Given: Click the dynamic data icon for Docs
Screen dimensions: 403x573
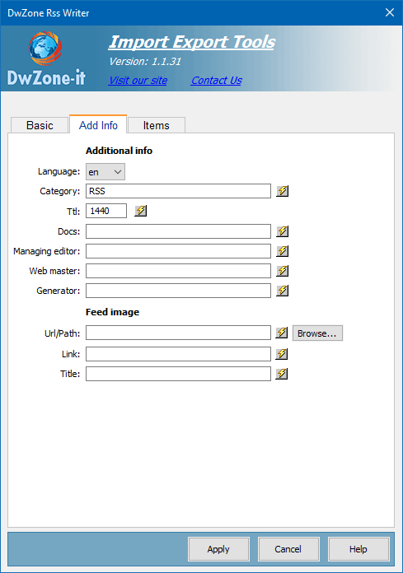Looking at the screenshot, I should click(283, 231).
